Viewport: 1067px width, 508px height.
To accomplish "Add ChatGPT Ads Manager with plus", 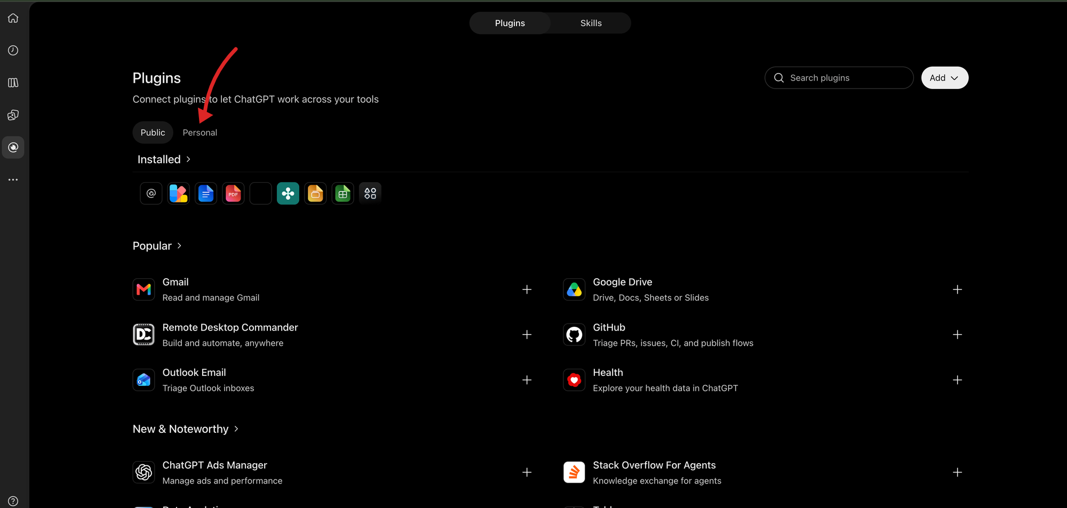I will pos(527,472).
